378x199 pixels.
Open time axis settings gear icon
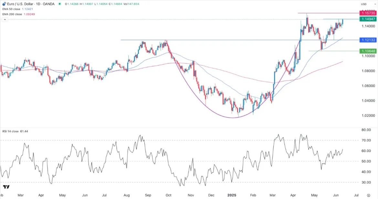point(368,195)
